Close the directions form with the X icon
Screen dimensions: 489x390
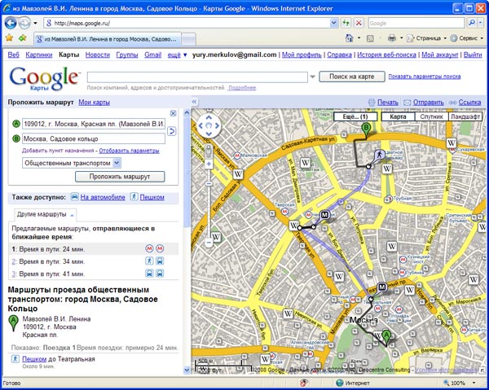(x=173, y=113)
